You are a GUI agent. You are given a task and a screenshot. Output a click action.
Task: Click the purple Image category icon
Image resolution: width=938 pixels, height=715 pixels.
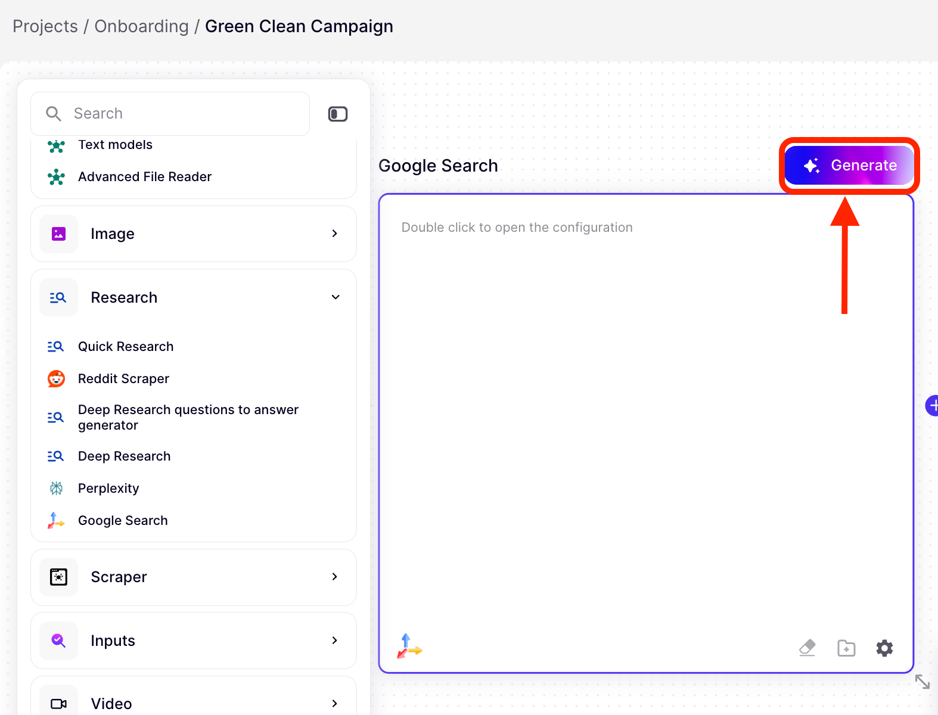coord(58,234)
